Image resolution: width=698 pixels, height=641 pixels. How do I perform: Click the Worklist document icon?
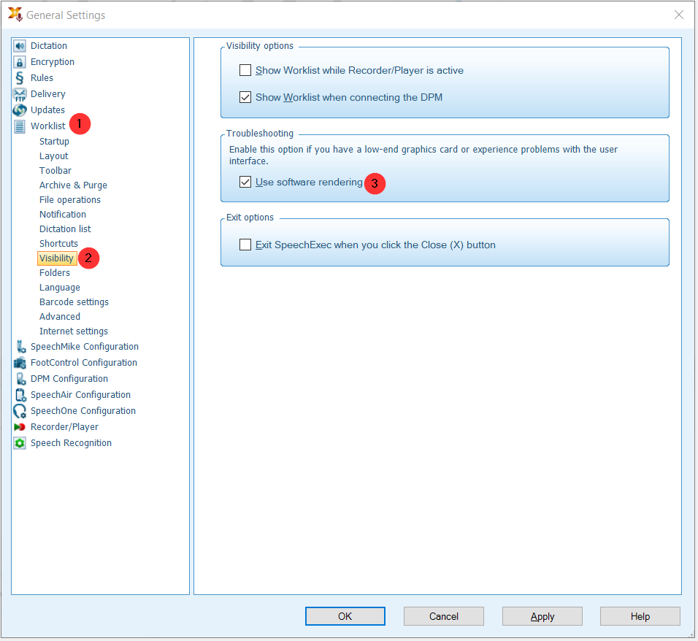[x=20, y=126]
